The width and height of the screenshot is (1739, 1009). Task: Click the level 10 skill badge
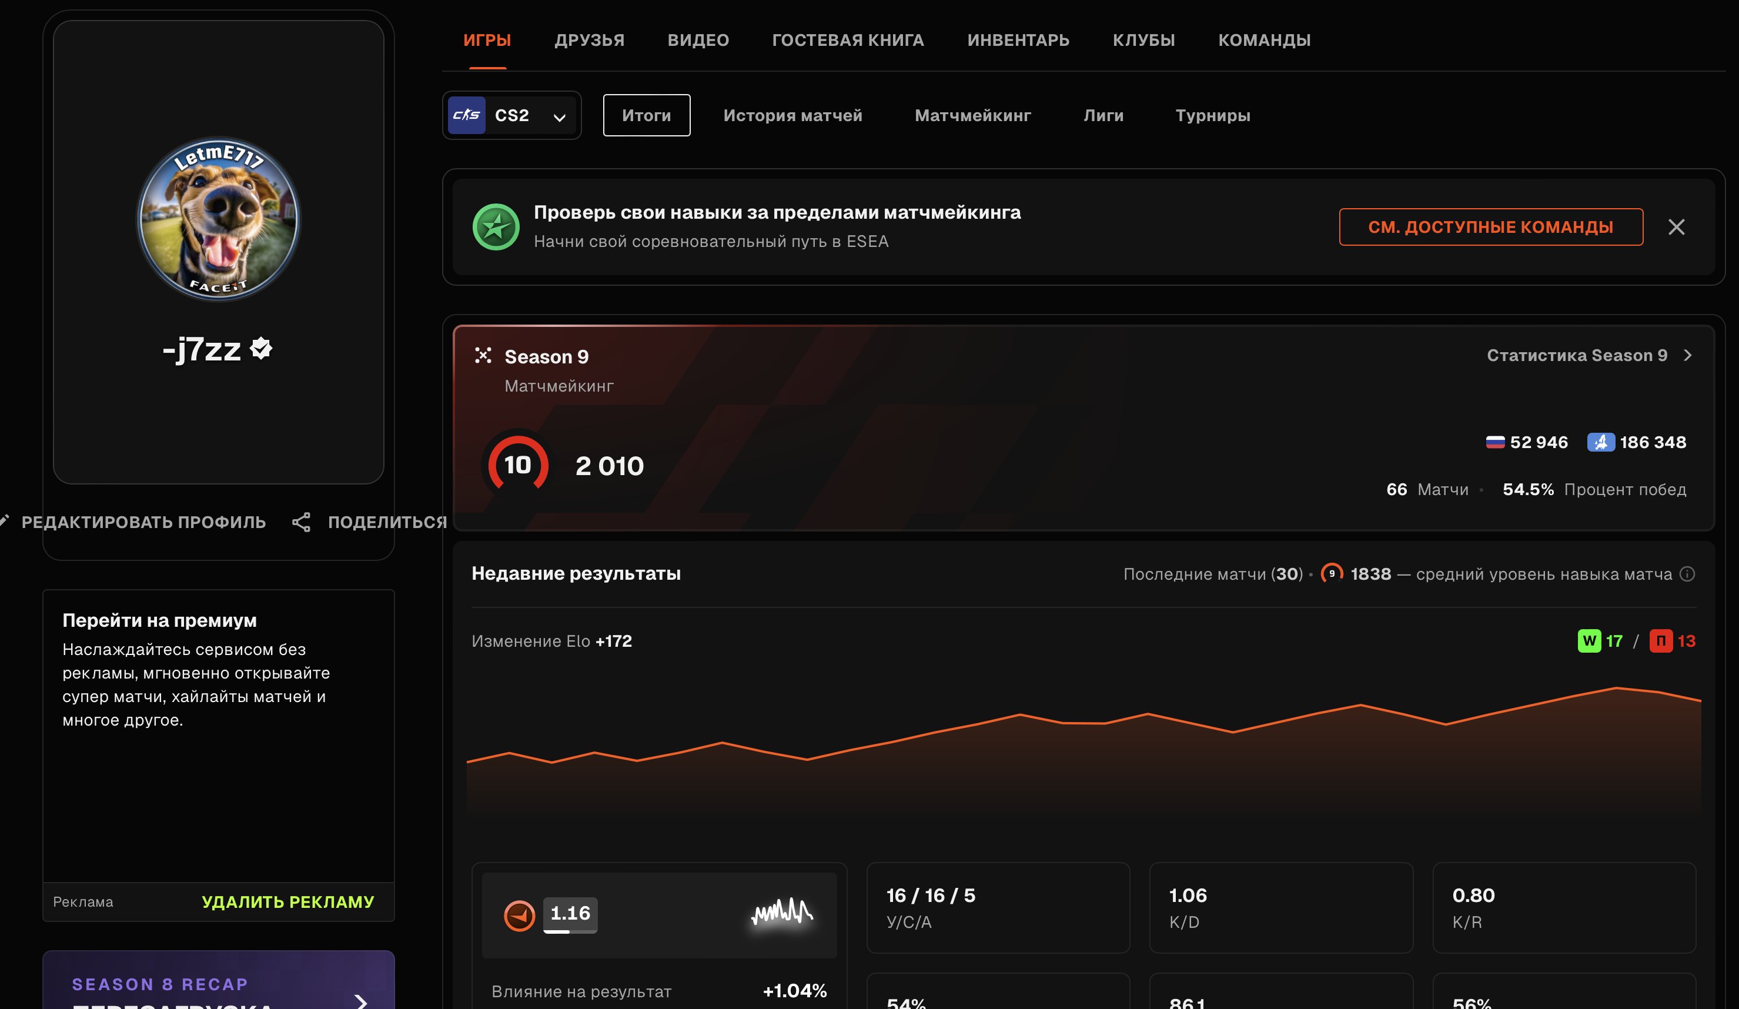pyautogui.click(x=519, y=465)
